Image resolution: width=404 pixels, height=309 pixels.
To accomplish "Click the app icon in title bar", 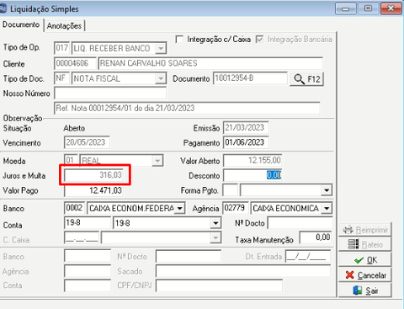I will [x=3, y=8].
